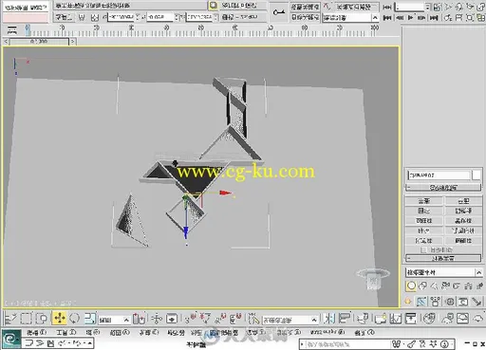Click the teapot Render Production icon
The width and height of the screenshot is (486, 350).
click(x=478, y=319)
